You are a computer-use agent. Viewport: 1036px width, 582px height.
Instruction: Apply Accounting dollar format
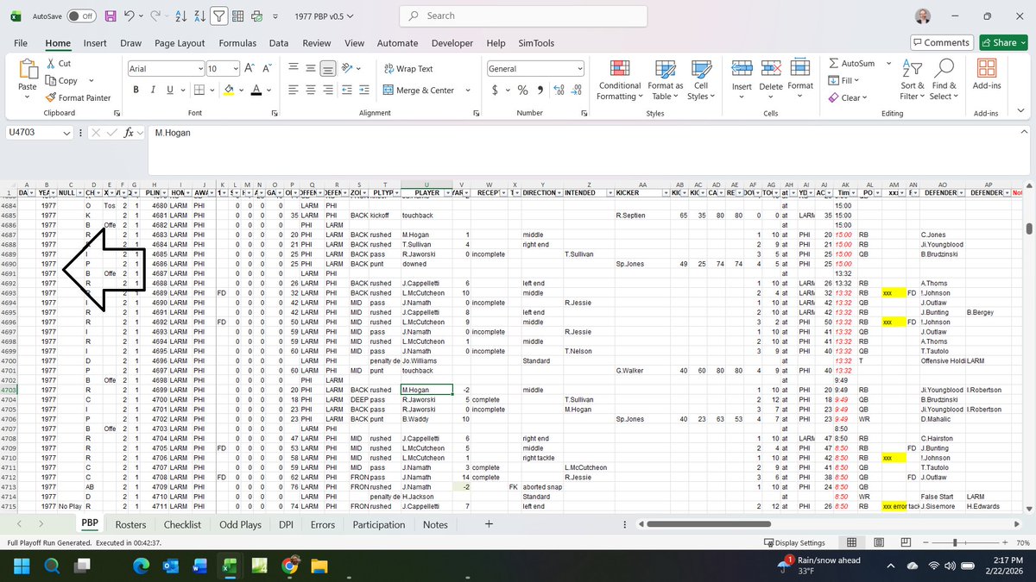495,91
